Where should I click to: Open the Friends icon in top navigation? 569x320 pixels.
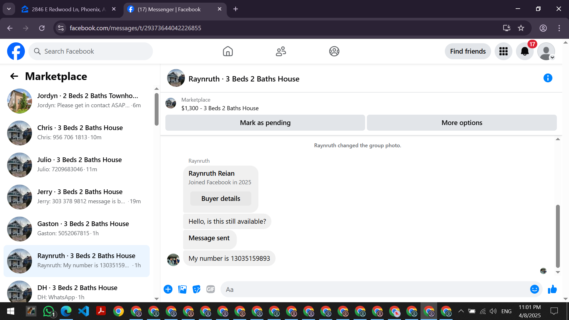(x=281, y=51)
